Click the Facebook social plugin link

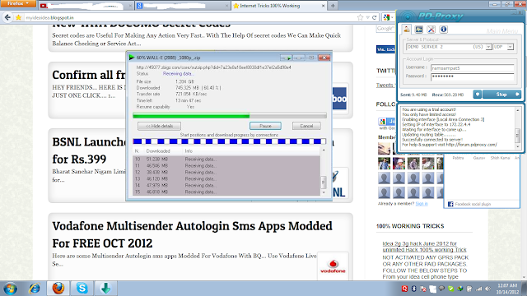tap(473, 204)
